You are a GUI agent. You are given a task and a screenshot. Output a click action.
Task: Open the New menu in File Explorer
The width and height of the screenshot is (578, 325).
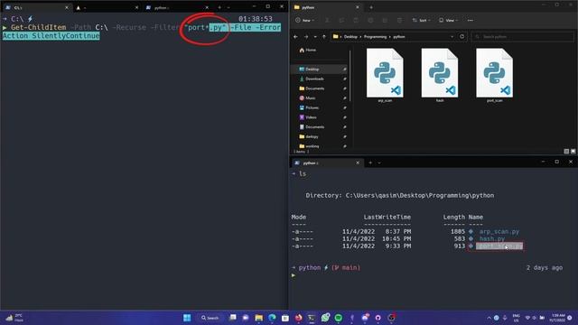pyautogui.click(x=304, y=20)
